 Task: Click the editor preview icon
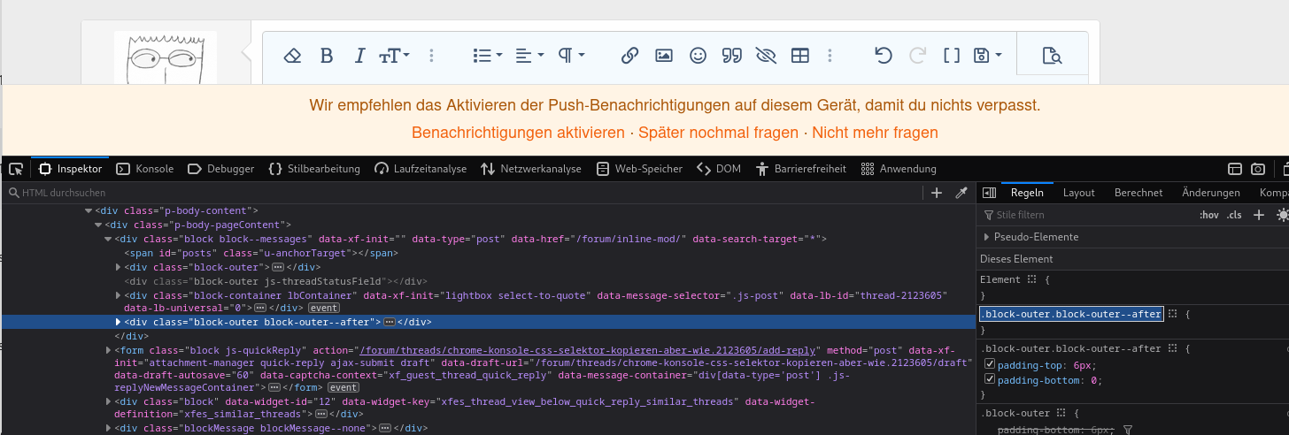click(1052, 57)
